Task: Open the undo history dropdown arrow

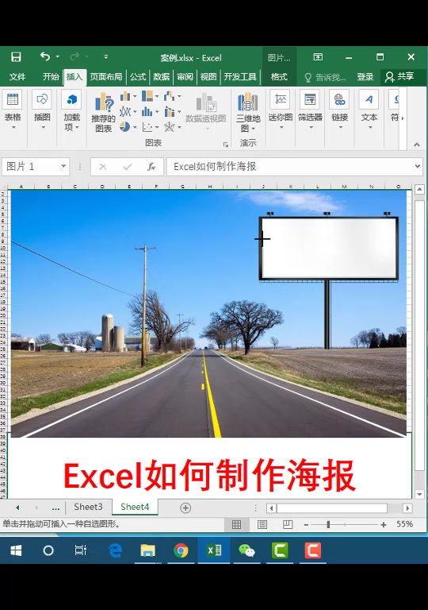Action: 58,57
